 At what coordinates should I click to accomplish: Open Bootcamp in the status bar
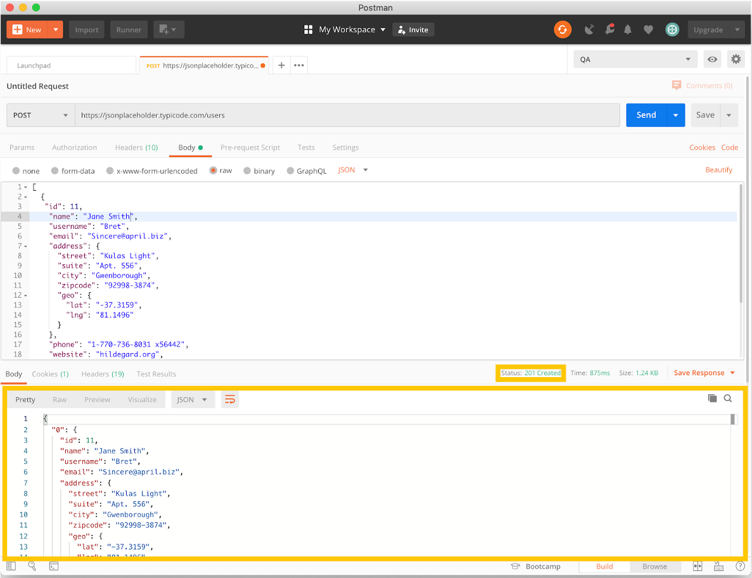536,567
